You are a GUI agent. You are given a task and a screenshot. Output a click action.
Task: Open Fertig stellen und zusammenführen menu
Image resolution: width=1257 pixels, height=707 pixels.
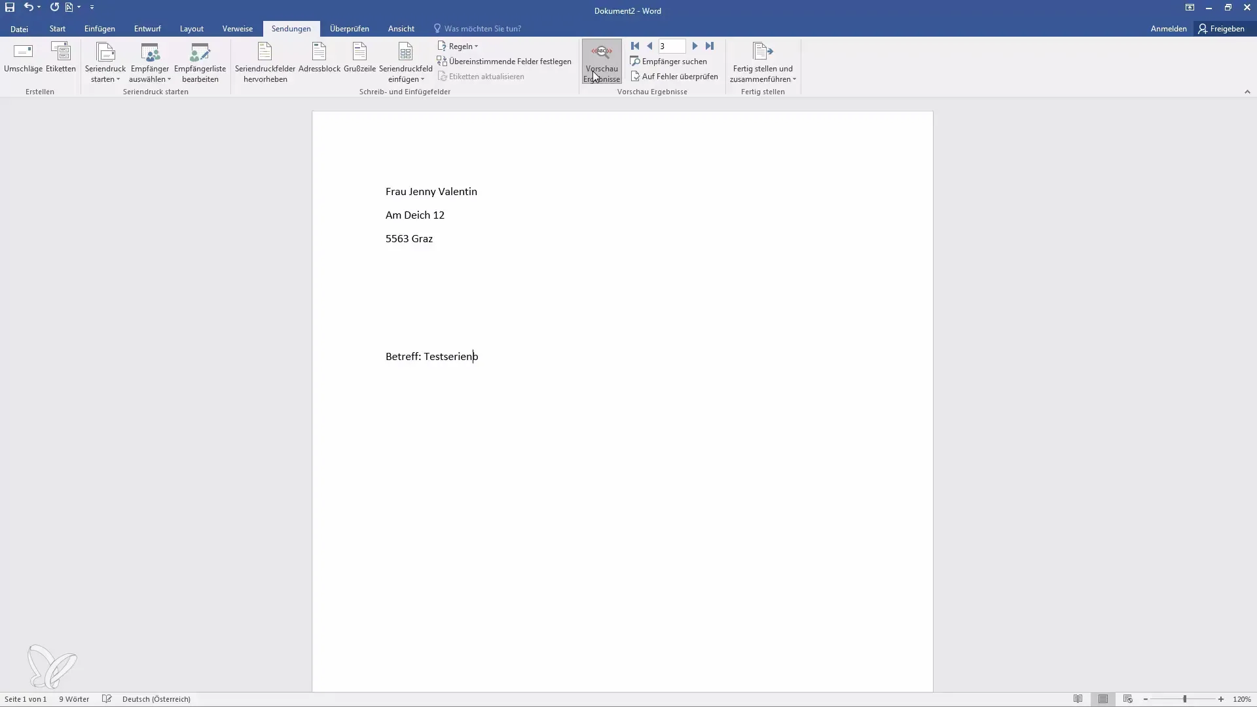(763, 63)
